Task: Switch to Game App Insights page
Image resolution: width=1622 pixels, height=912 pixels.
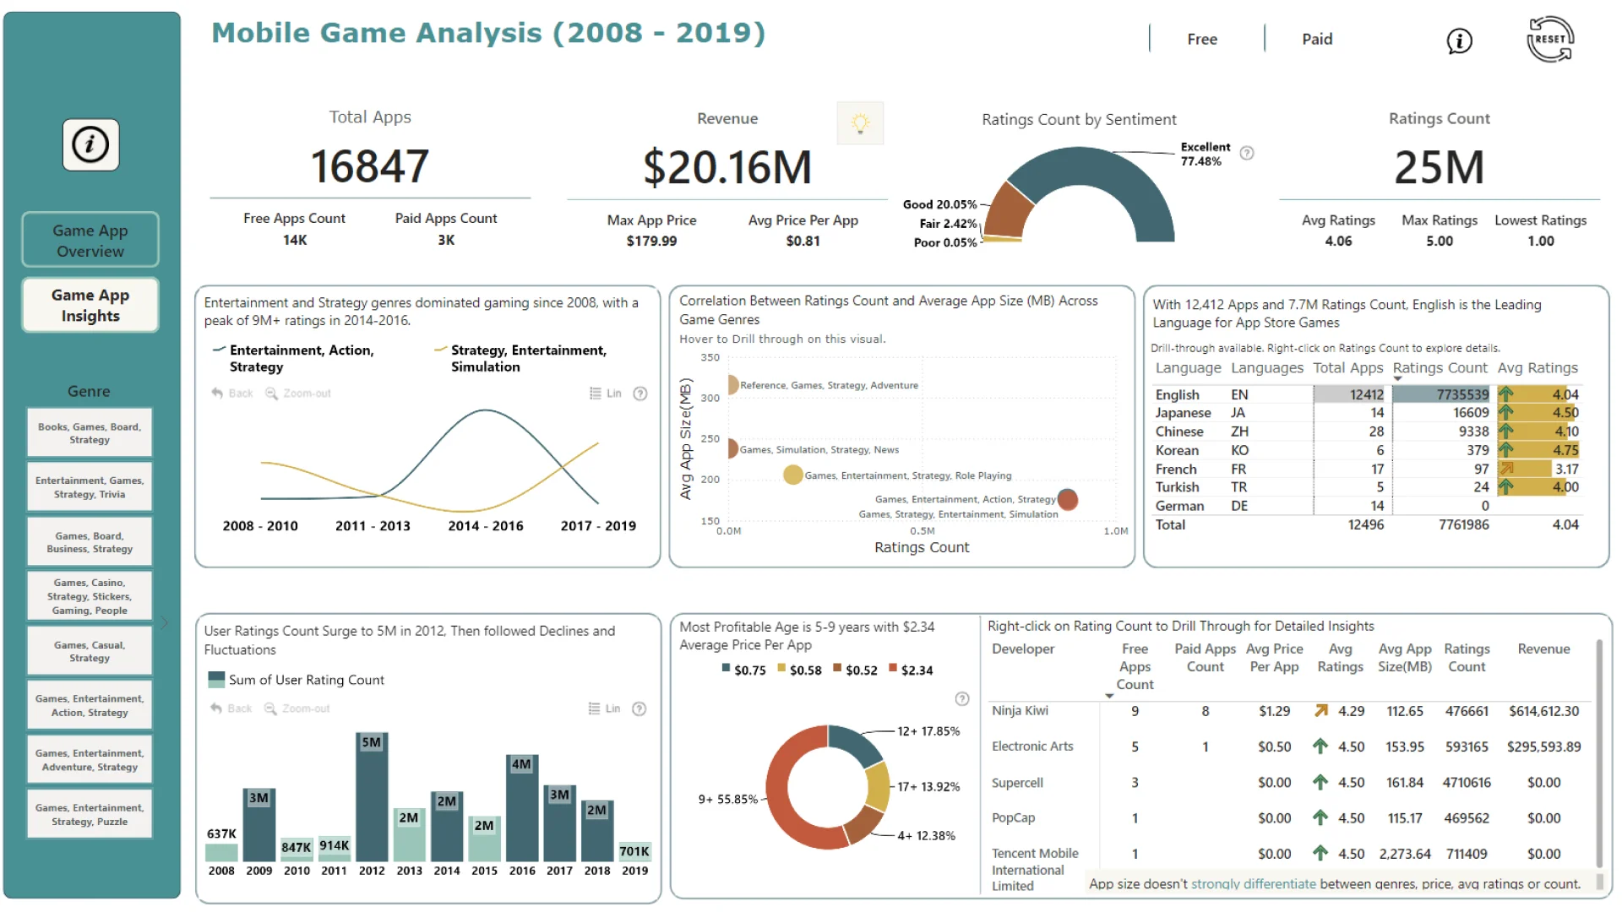Action: click(90, 306)
